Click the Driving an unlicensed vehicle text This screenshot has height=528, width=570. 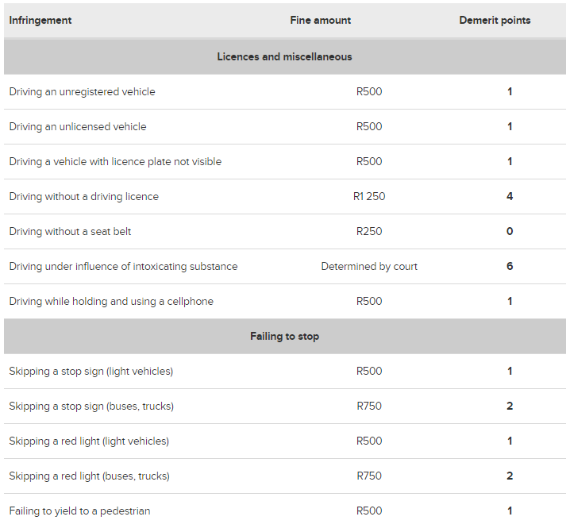[x=78, y=126]
